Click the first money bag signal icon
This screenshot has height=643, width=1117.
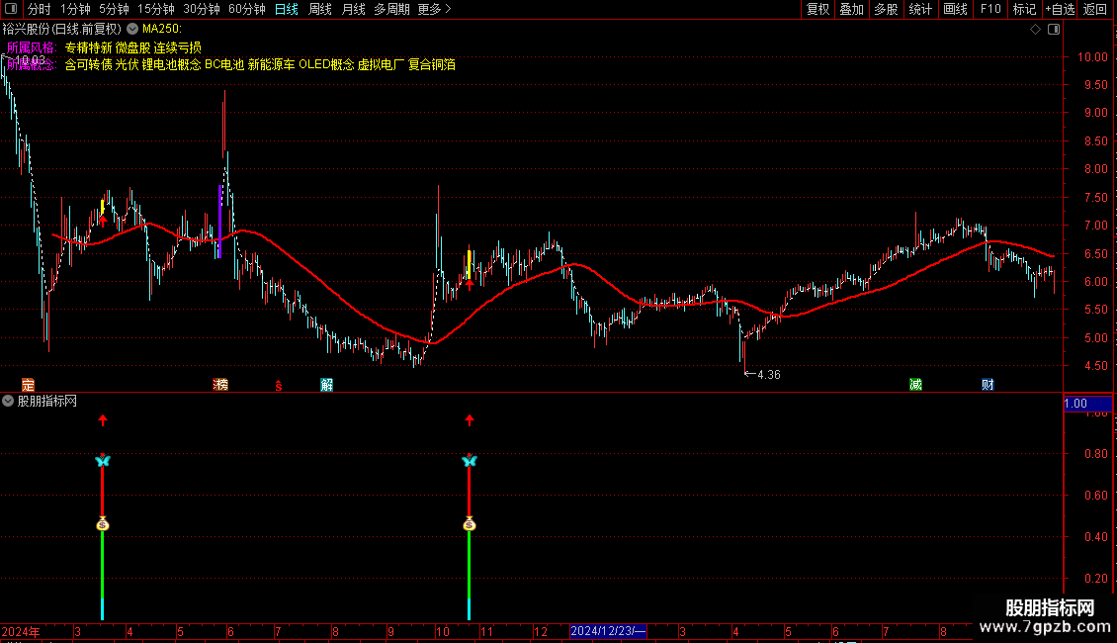tap(103, 524)
